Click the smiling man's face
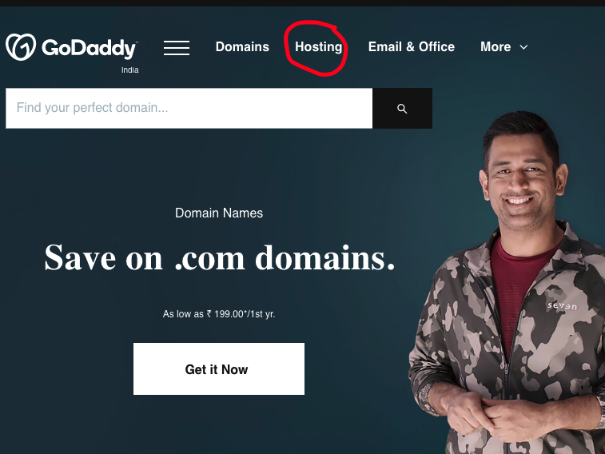This screenshot has height=454, width=605. click(x=520, y=183)
